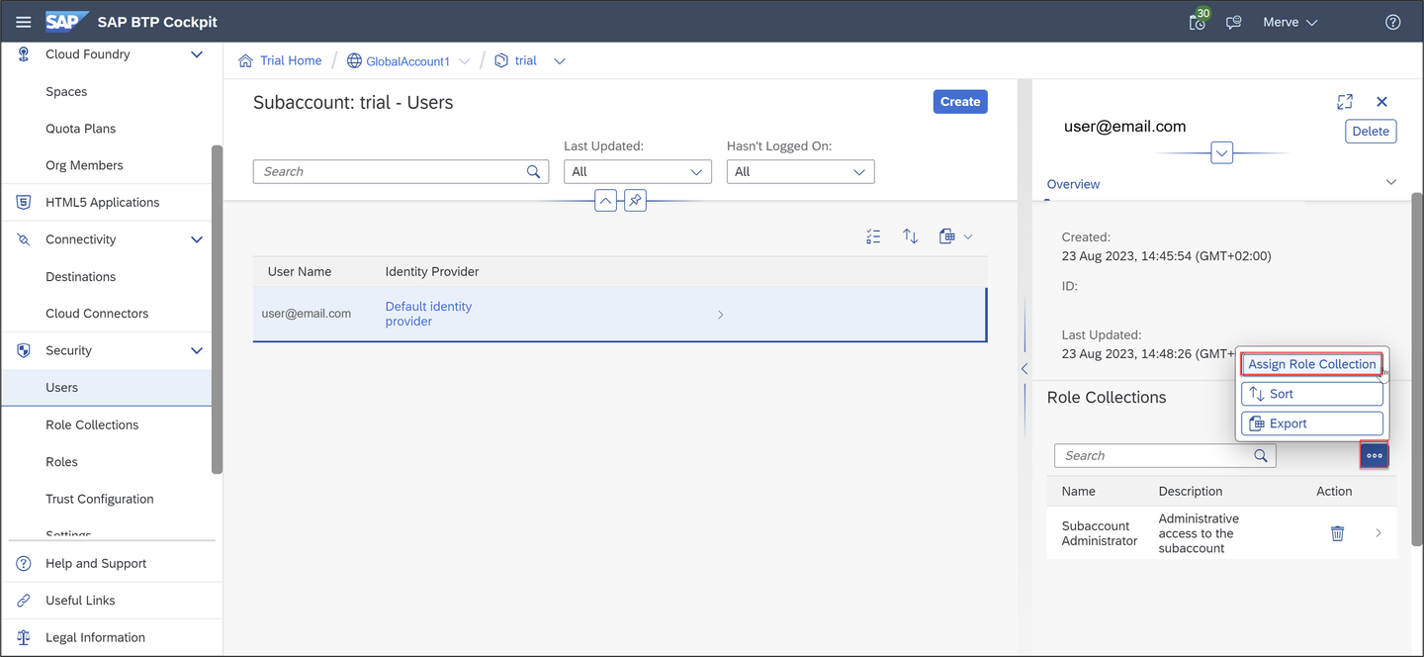Screen dimensions: 1424x657
Task: Click the trial subaccount cube icon
Action: point(501,60)
